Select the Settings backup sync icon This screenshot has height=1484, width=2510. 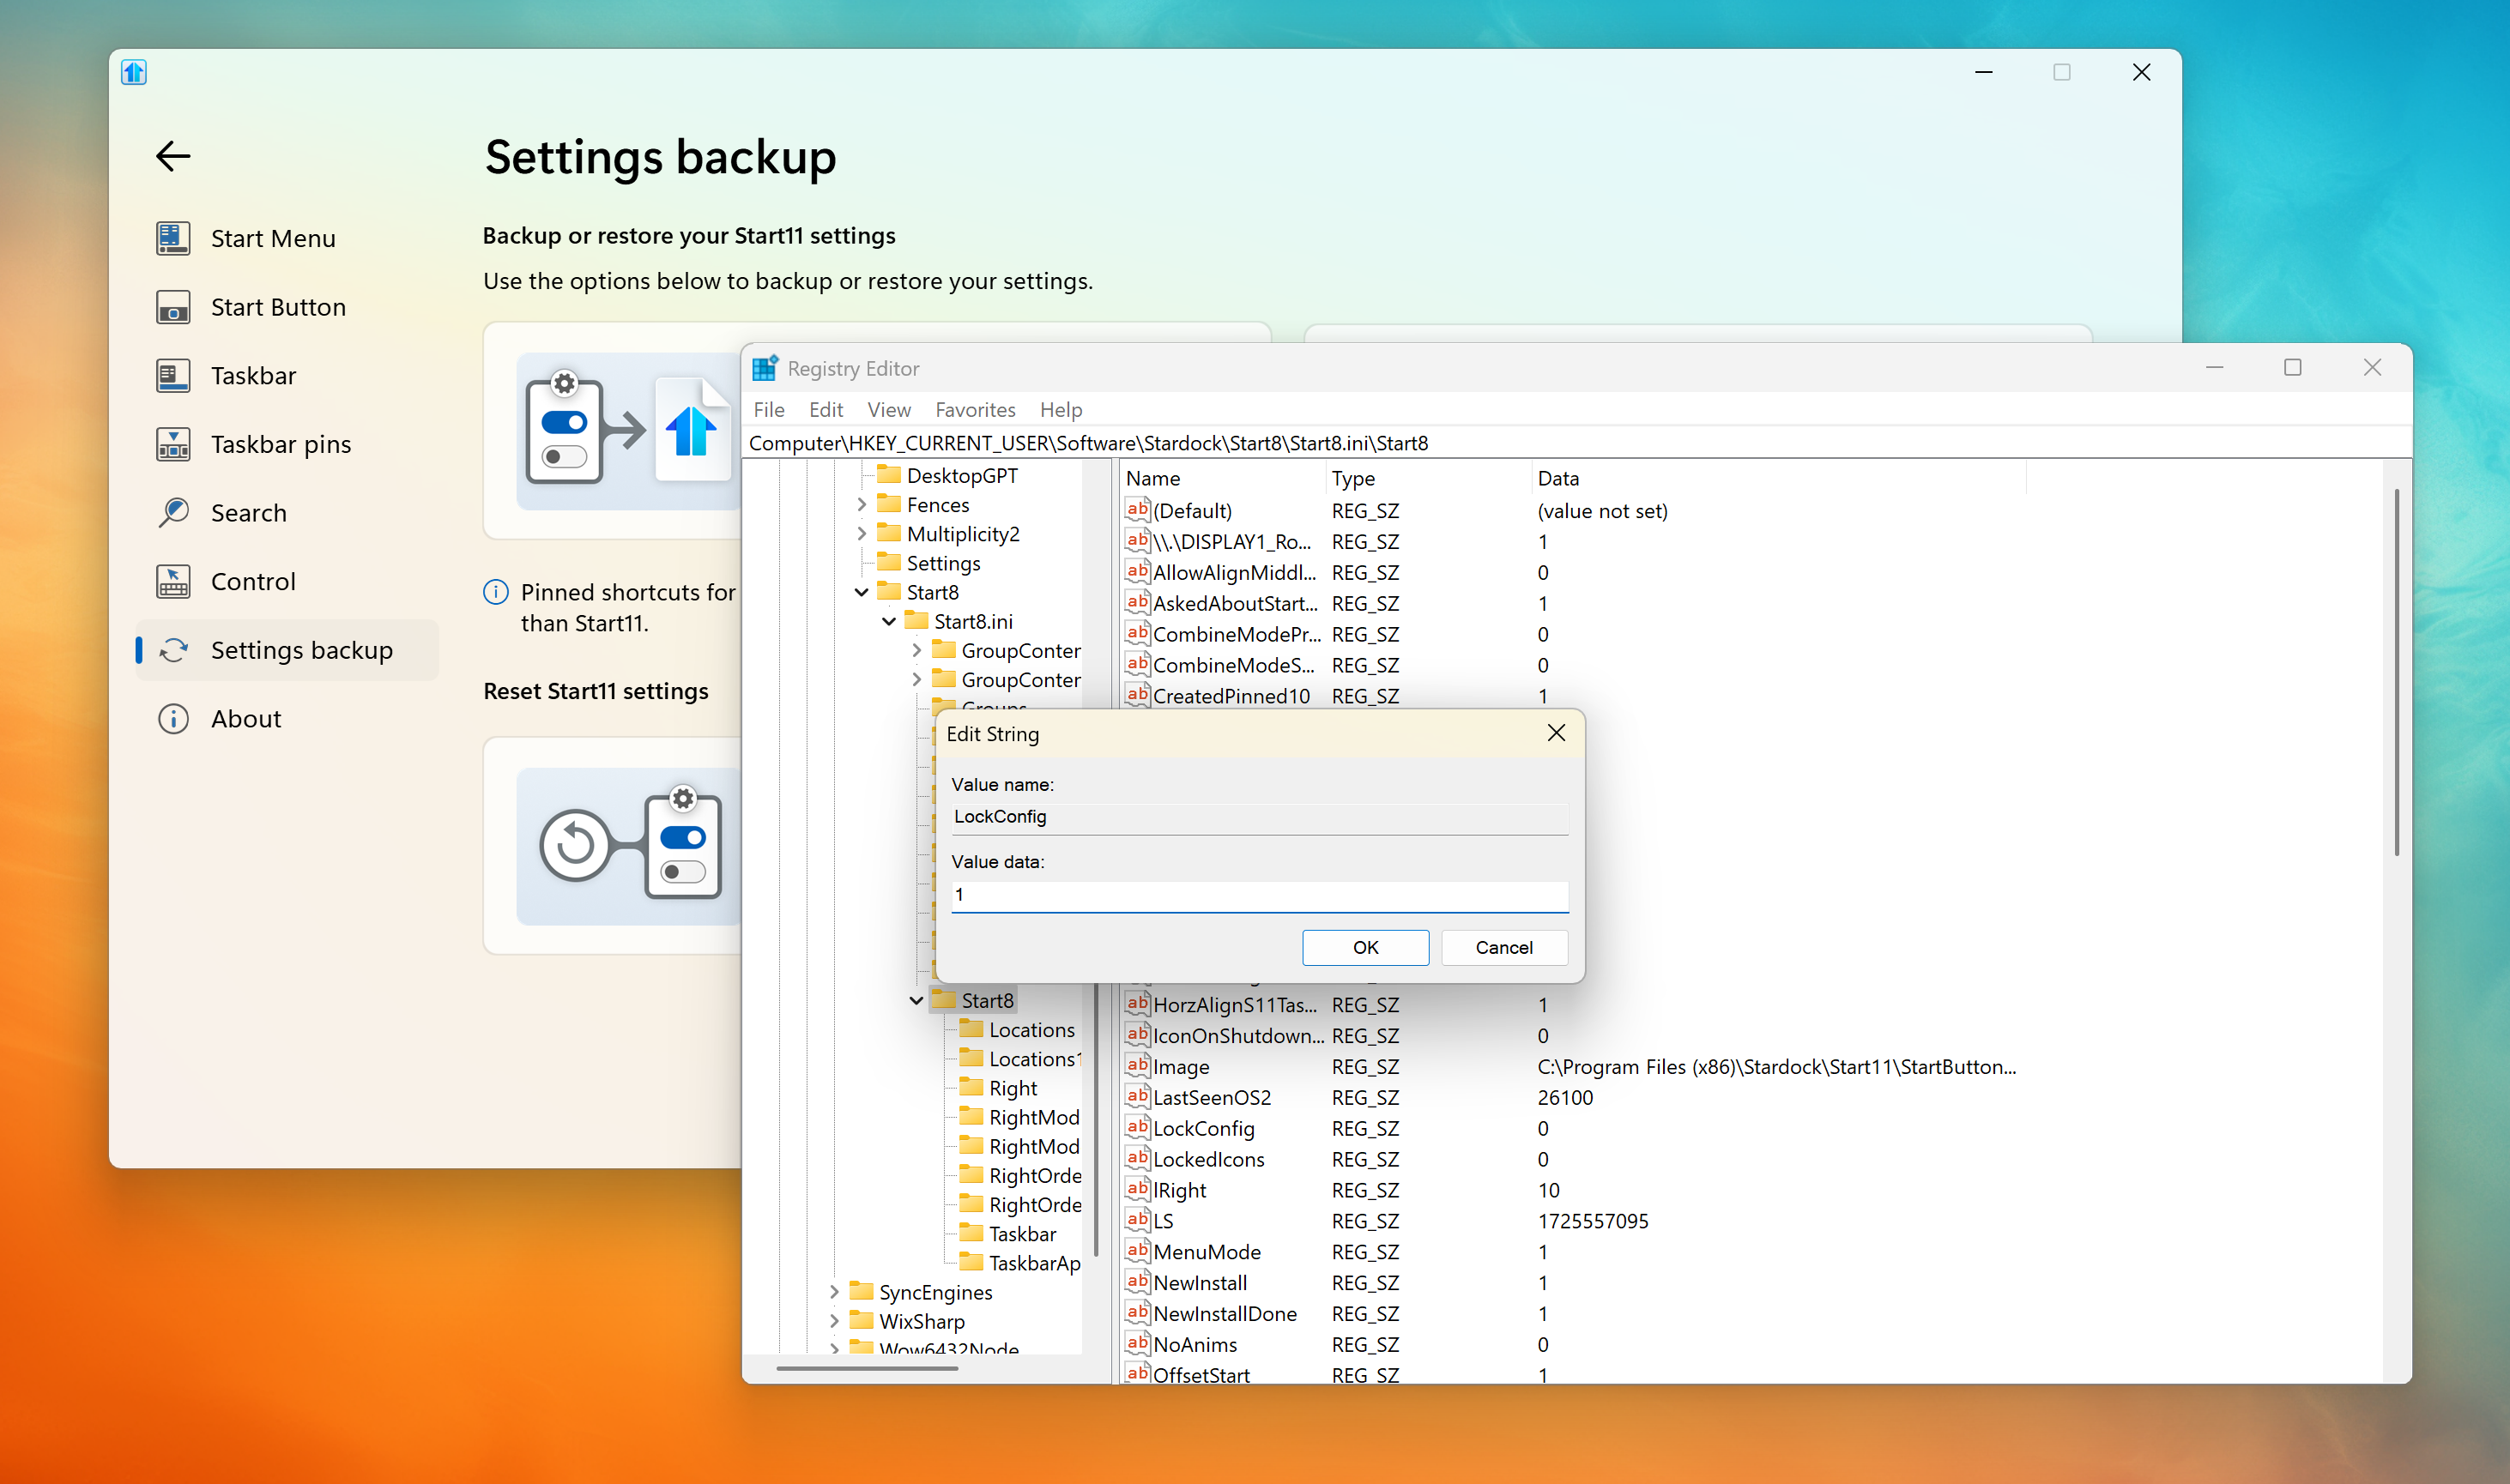click(x=173, y=650)
